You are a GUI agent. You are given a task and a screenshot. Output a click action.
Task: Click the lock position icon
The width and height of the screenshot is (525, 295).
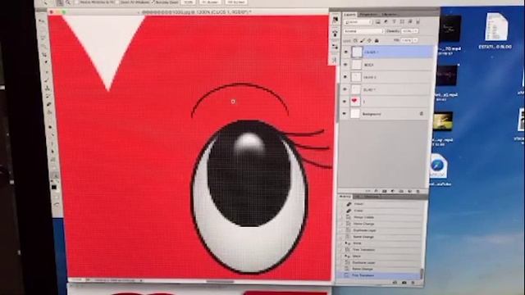point(369,40)
